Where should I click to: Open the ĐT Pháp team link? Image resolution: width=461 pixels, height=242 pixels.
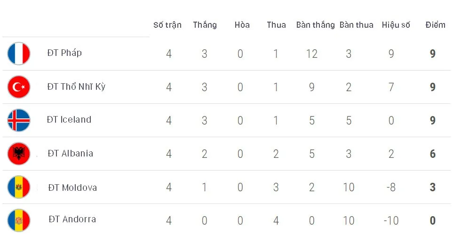[64, 53]
